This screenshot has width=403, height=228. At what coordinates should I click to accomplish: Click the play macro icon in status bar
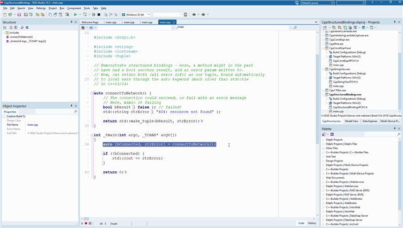[x=82, y=224]
